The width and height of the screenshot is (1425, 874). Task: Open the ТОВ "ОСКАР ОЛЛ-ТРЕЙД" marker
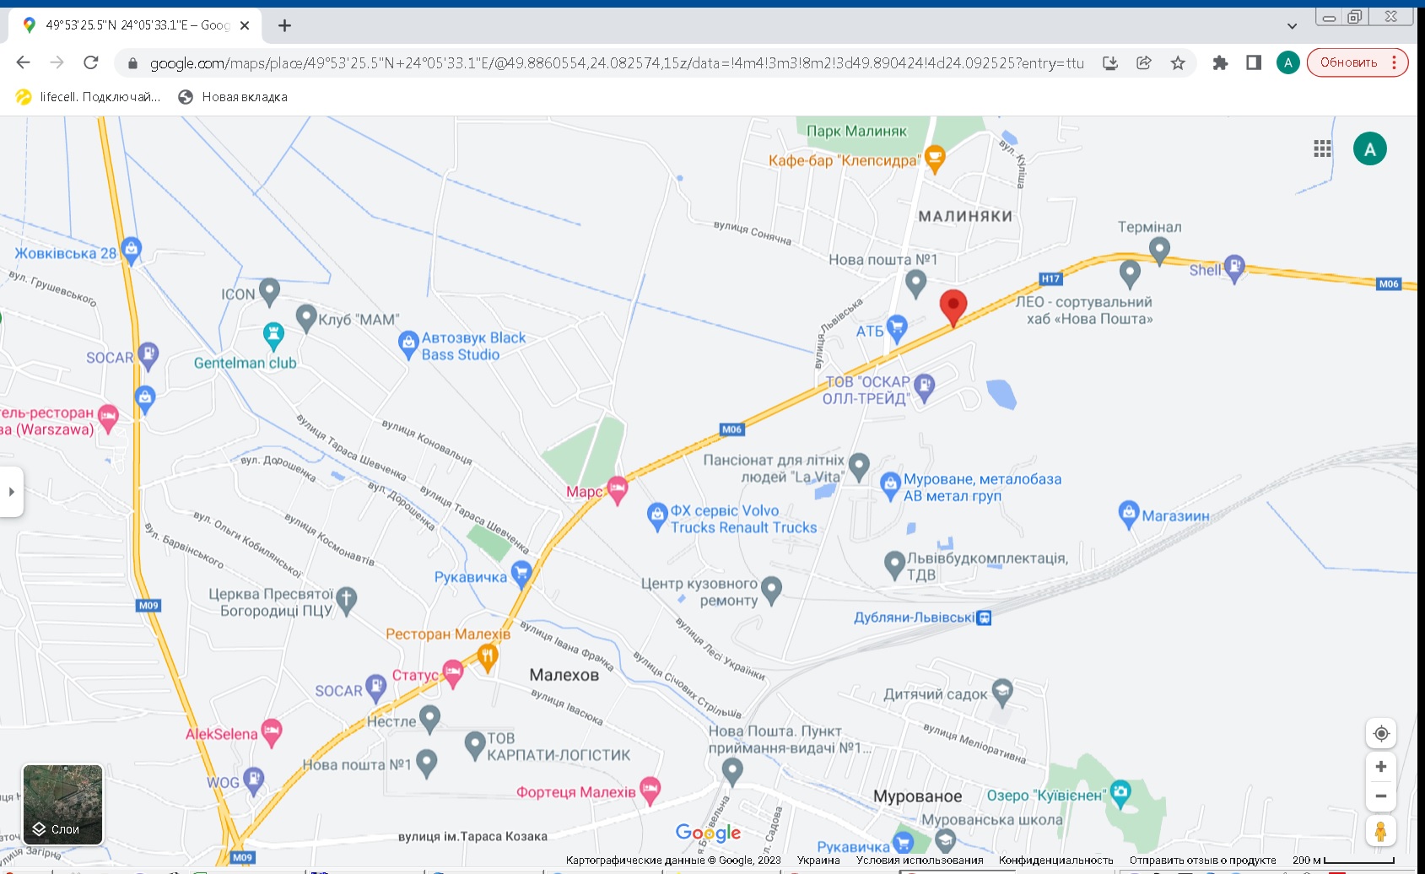click(x=924, y=387)
